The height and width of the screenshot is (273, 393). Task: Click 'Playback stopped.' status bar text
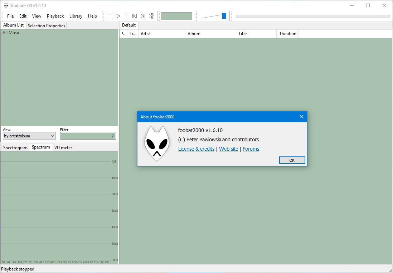tap(18, 269)
